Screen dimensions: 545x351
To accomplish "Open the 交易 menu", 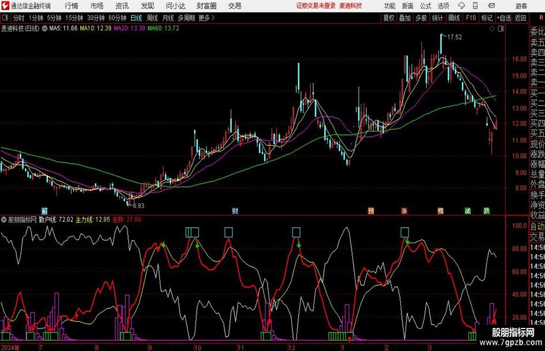I will pos(235,6).
